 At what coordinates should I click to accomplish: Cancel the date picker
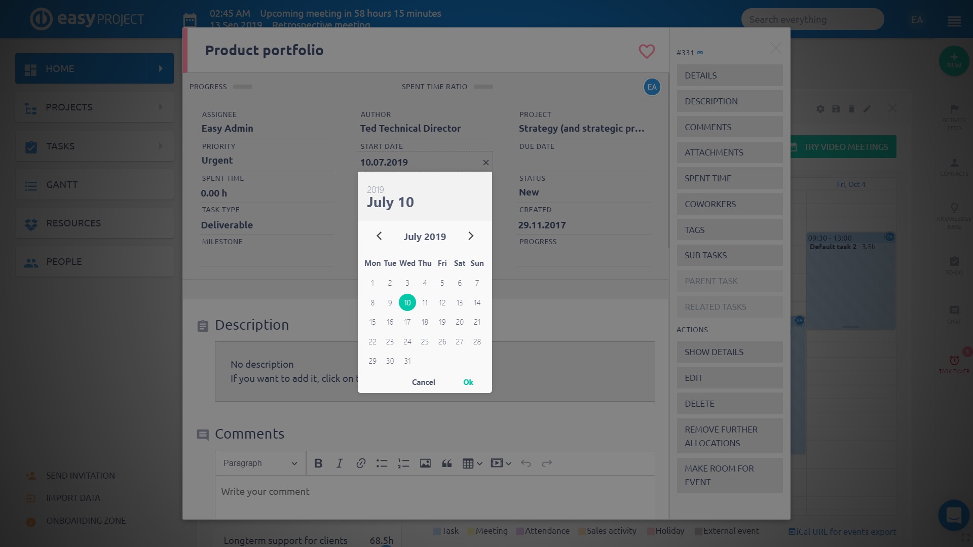[x=423, y=382]
